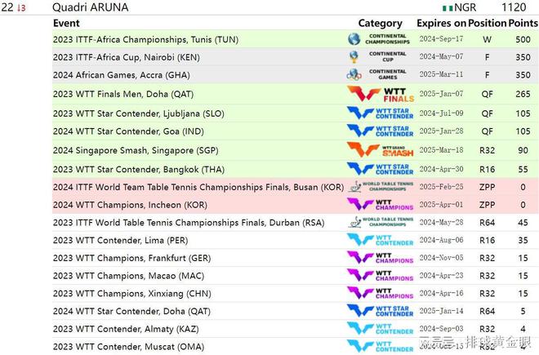Click the 45 points value
This screenshot has width=539, height=355.
[523, 222]
